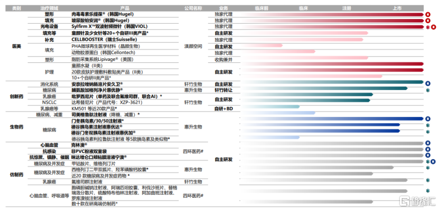Click blue circle badge on 门冬胰岛素 row

tap(427, 118)
